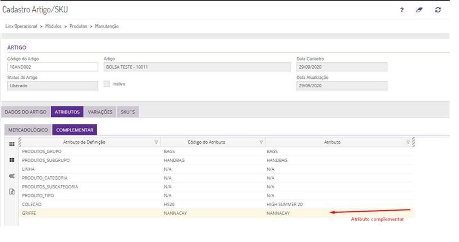Toggle the Inativo checkbox
This screenshot has width=459, height=242.
point(107,84)
